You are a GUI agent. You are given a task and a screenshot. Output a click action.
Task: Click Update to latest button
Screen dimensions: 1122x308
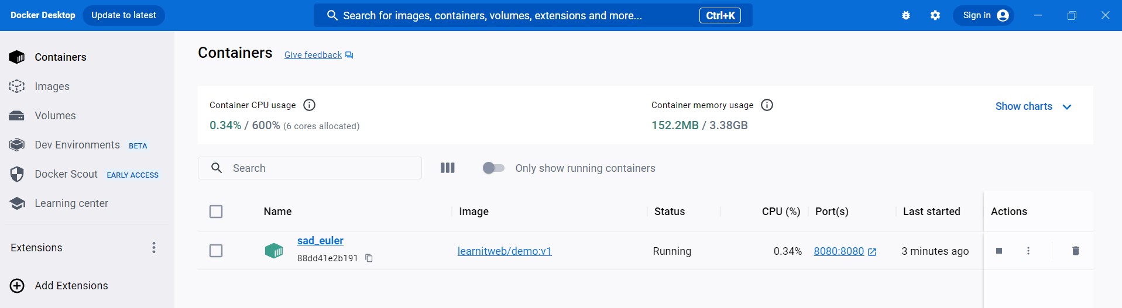123,15
